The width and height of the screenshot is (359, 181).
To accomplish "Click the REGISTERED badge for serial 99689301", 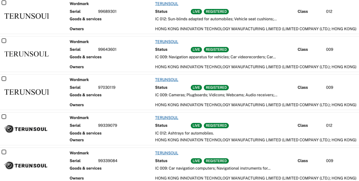I will [x=216, y=11].
